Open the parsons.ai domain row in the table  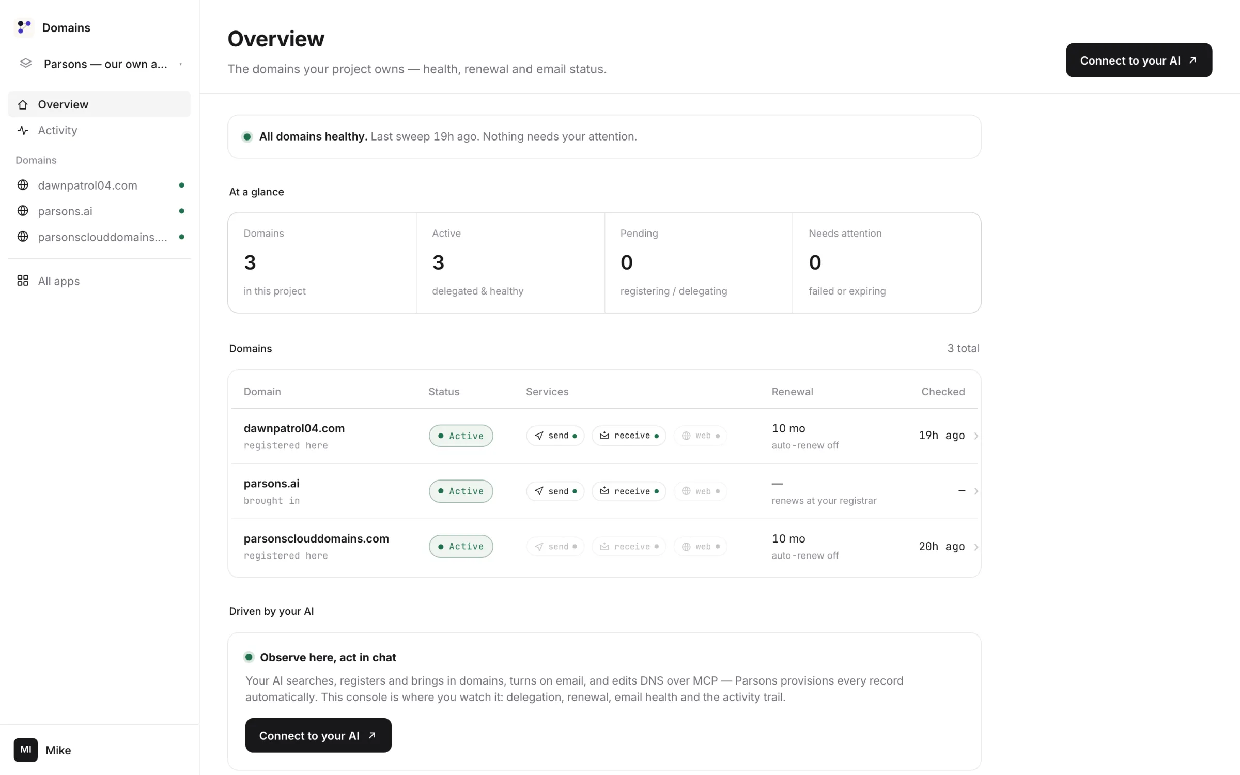(x=604, y=491)
